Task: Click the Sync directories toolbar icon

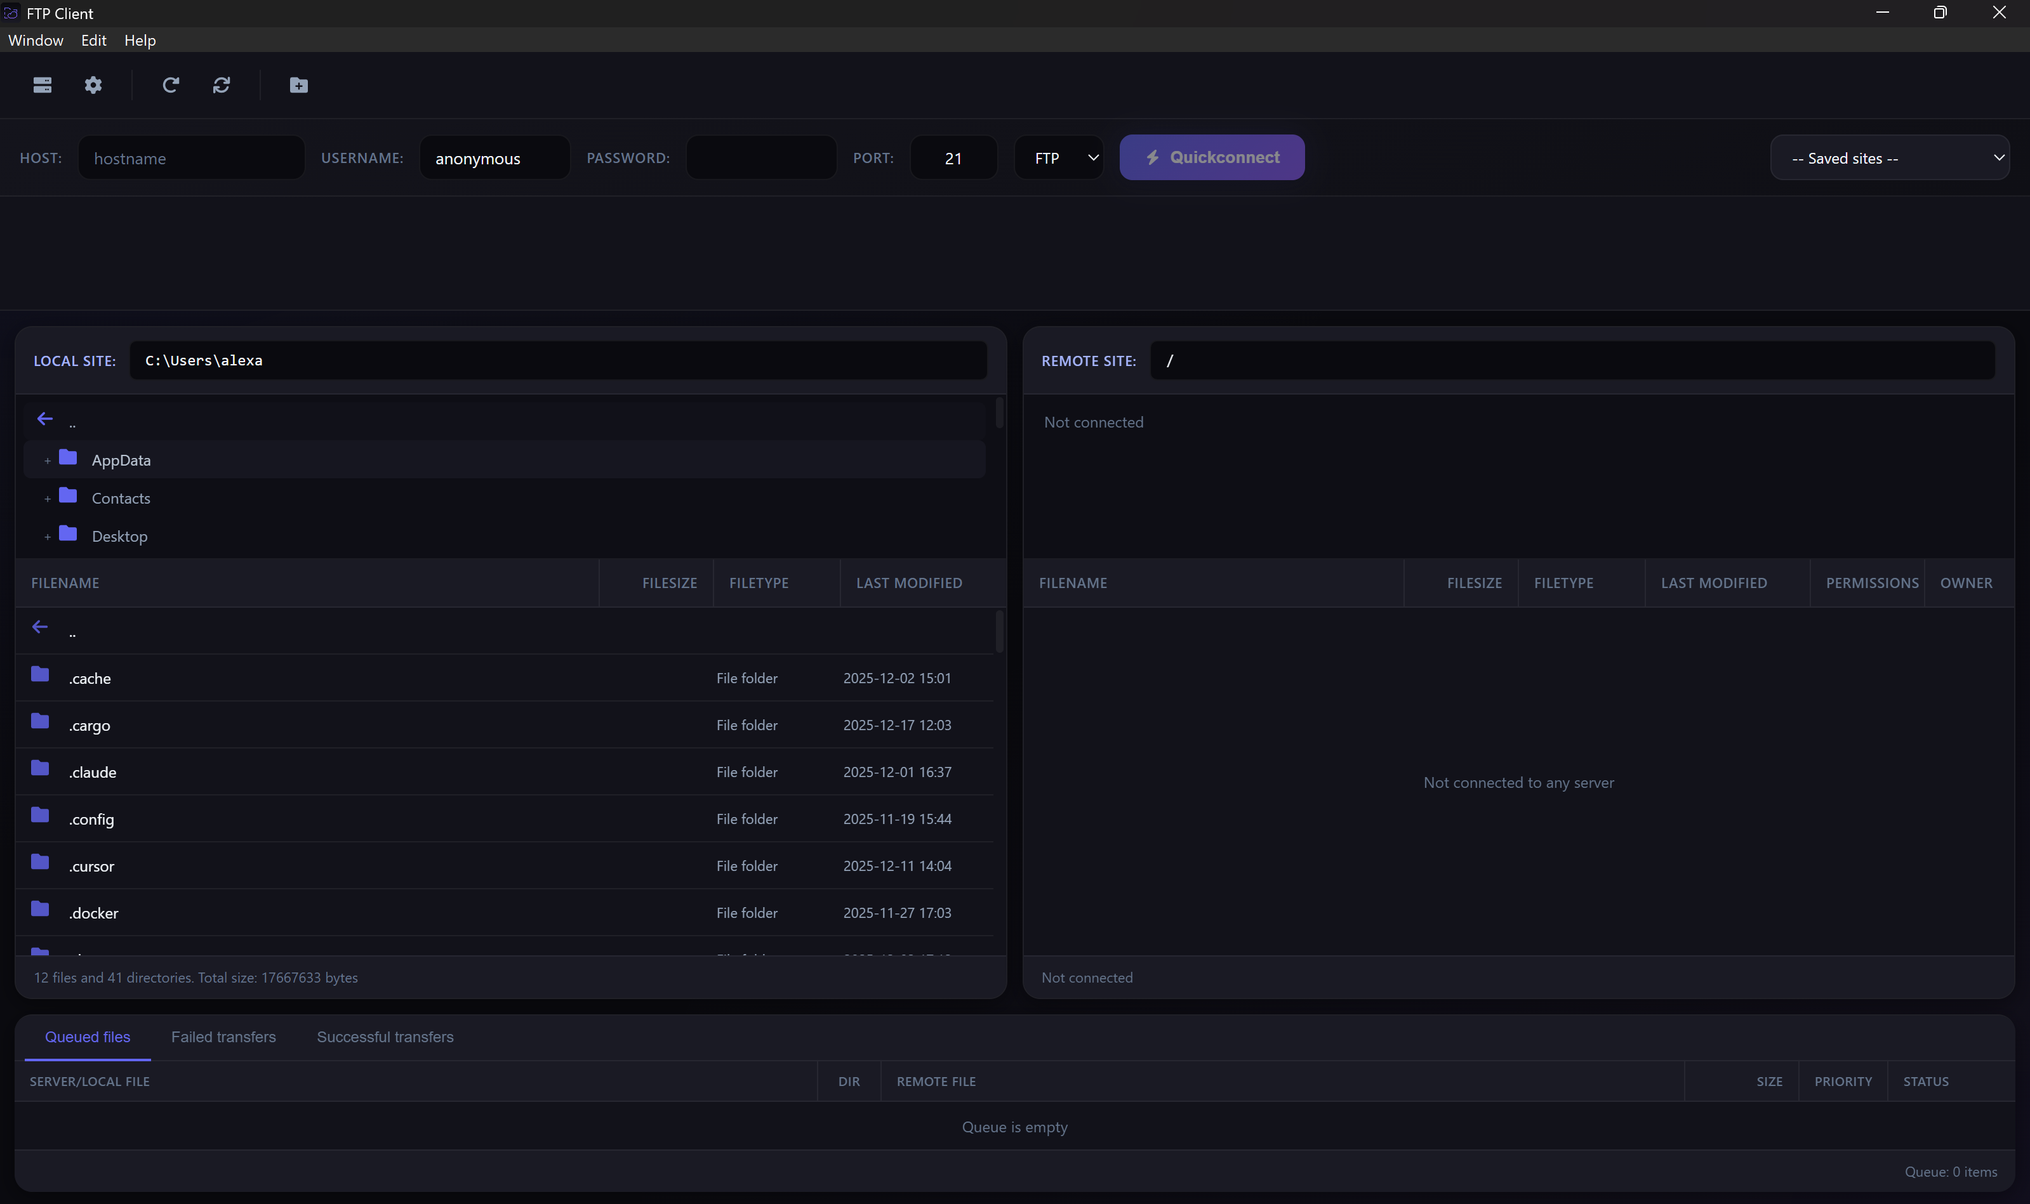Action: (x=222, y=85)
